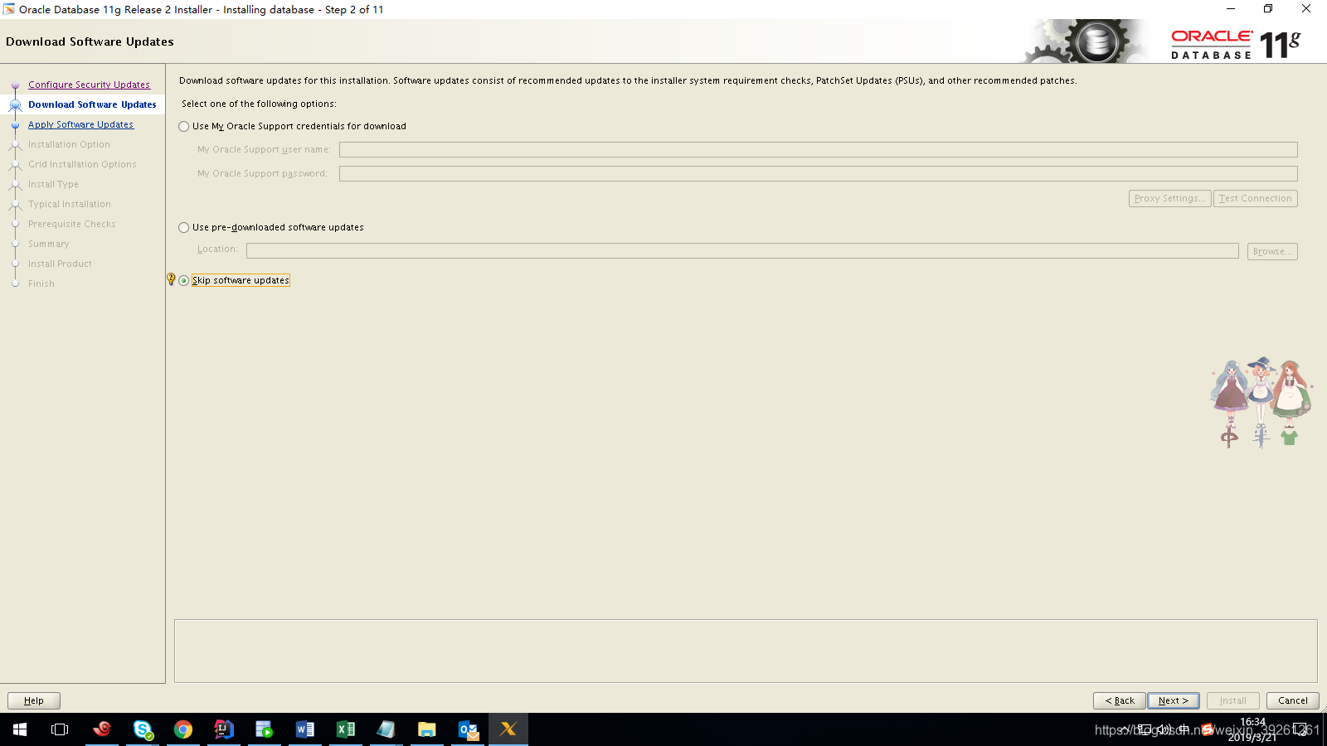This screenshot has width=1327, height=746.
Task: Open Outlook from the taskbar
Action: 468,729
